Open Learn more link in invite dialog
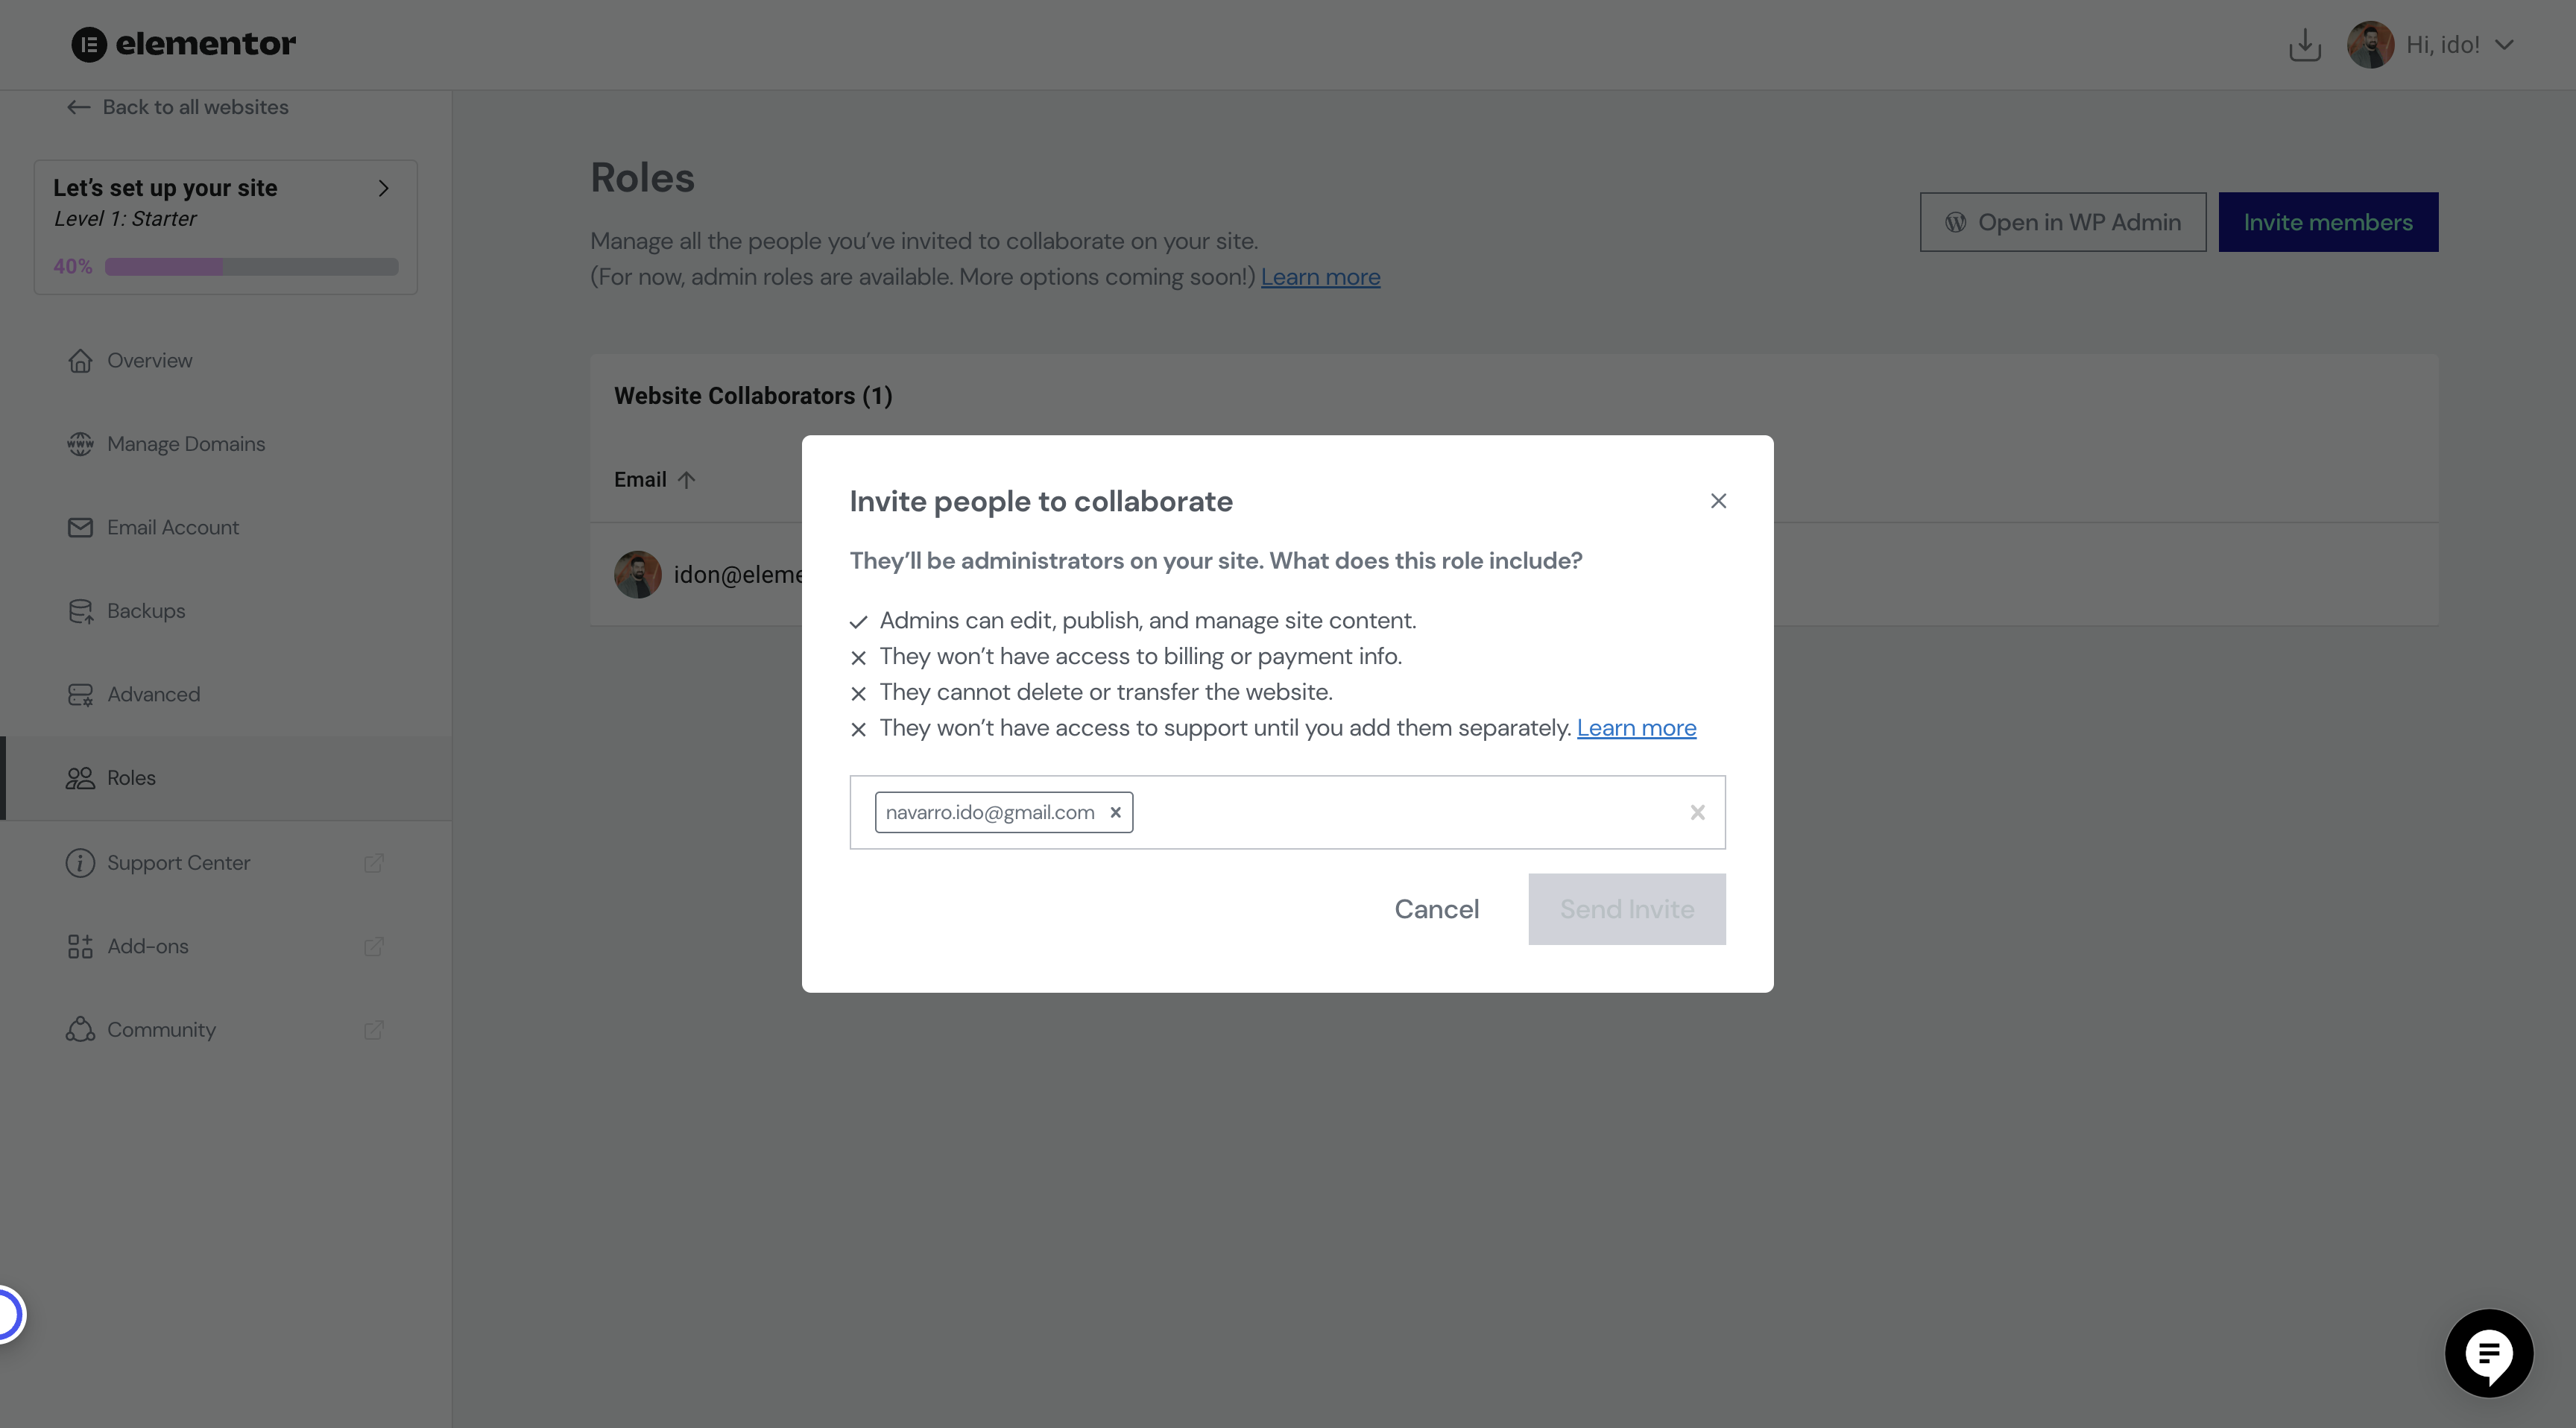This screenshot has width=2576, height=1428. [x=1636, y=728]
